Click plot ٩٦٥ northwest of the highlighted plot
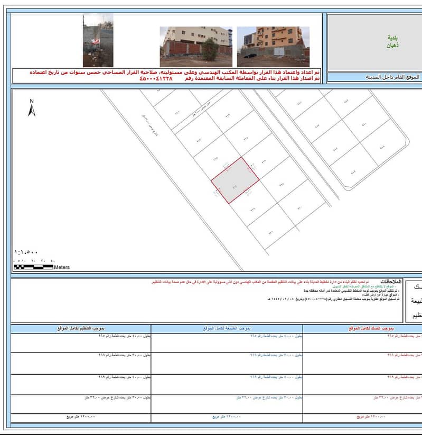The height and width of the screenshot is (435, 422). 215,159
